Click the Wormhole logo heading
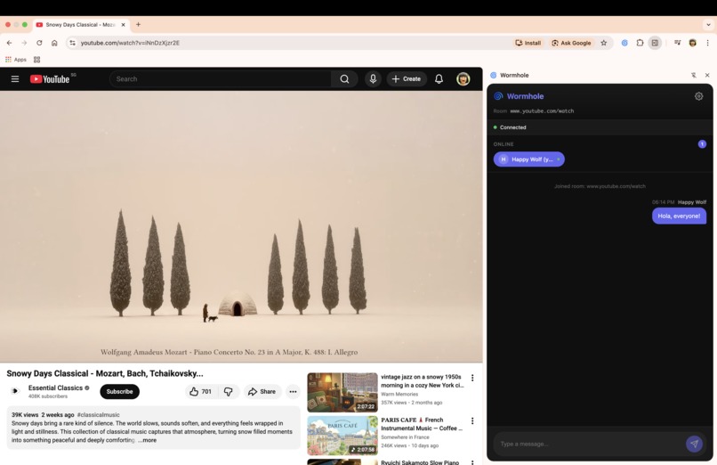Image resolution: width=717 pixels, height=465 pixels. pos(519,96)
